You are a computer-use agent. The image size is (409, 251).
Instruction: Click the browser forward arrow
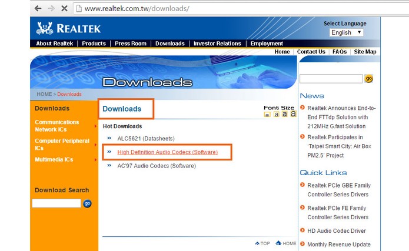coord(51,9)
